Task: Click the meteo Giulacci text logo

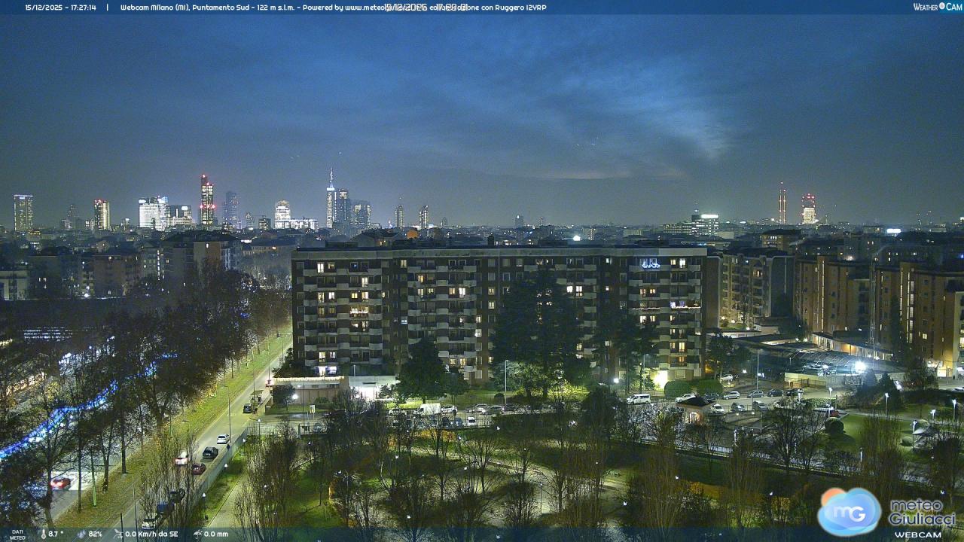Action: pyautogui.click(x=922, y=512)
